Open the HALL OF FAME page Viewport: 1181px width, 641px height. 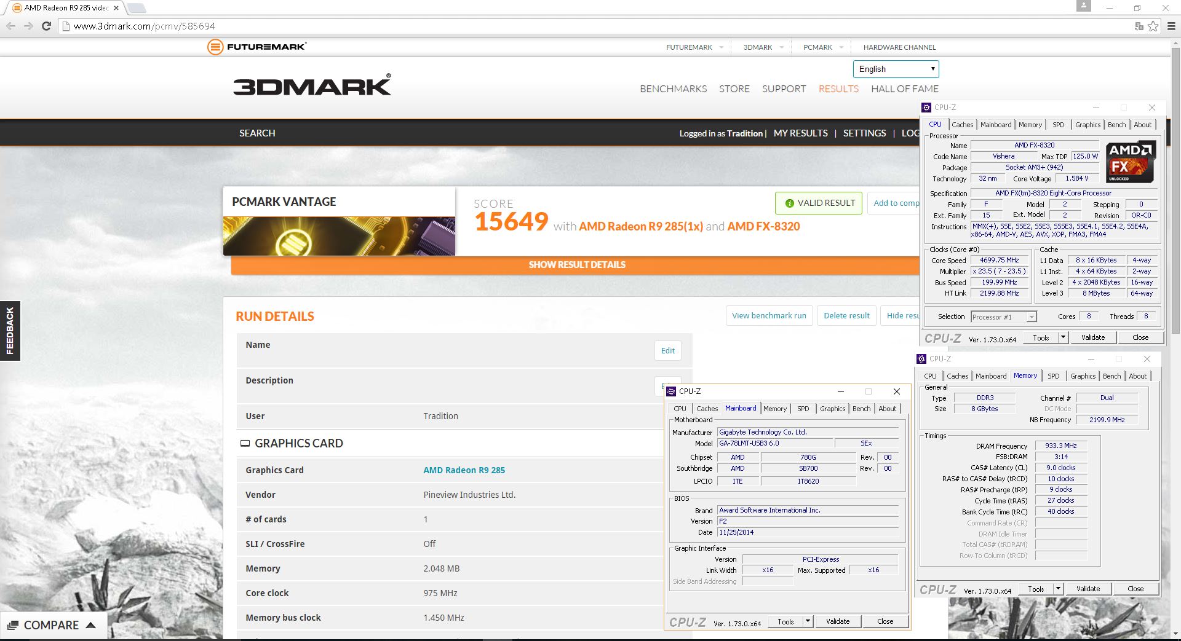pos(905,89)
